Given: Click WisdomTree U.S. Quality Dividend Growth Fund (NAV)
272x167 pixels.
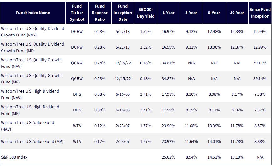Looking at the screenshot, I should coord(33,32).
